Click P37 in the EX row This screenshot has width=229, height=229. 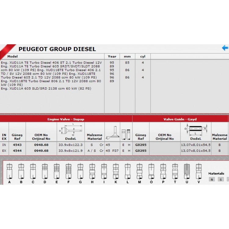(115, 151)
